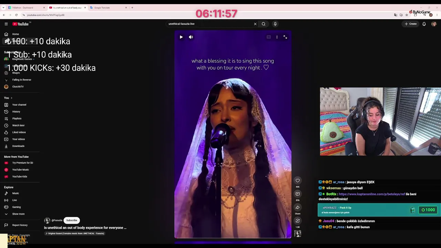Close the TriBathon Dashboard tab

tap(44, 8)
